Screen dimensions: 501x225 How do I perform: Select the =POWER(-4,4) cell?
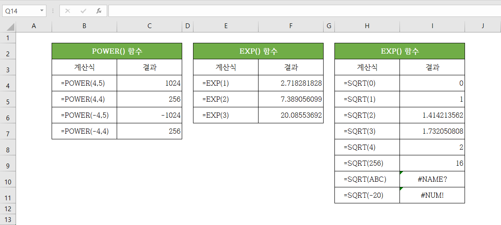(x=84, y=131)
